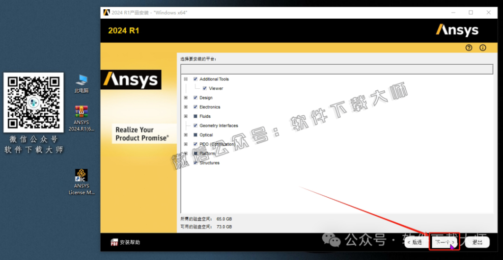This screenshot has width=503, height=260.
Task: Select the Design label text
Action: [x=206, y=98]
